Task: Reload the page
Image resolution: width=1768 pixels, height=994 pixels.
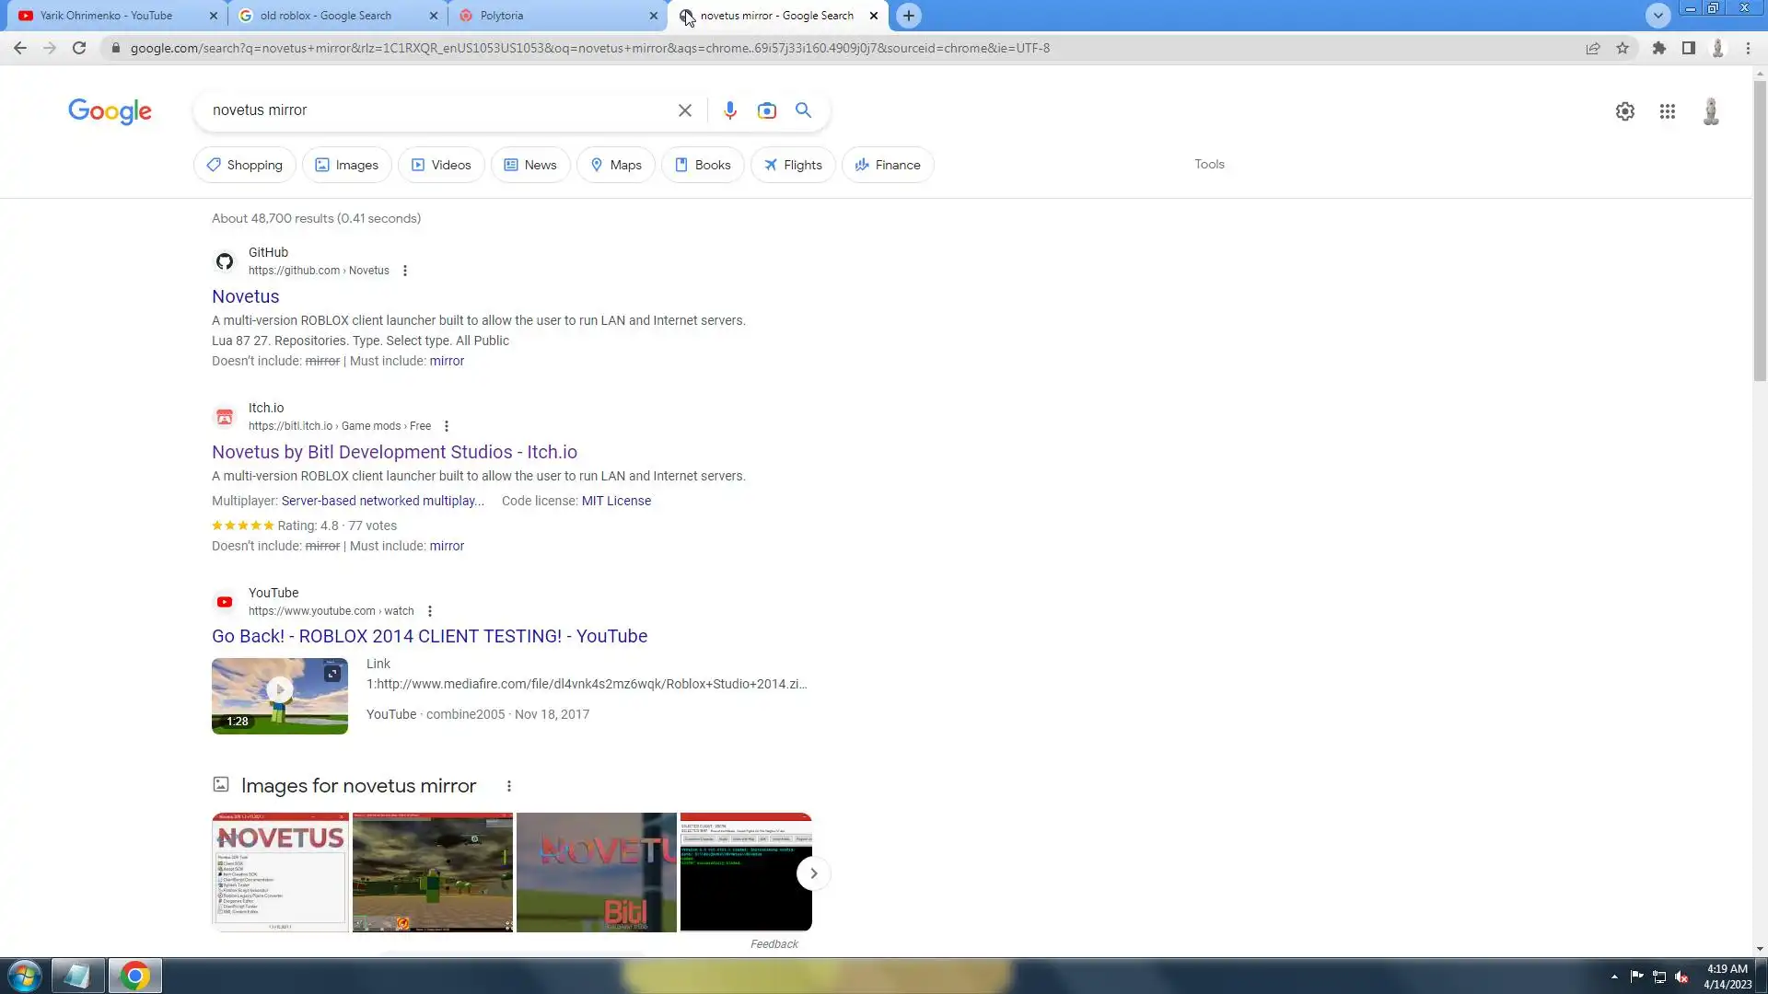Action: tap(79, 48)
